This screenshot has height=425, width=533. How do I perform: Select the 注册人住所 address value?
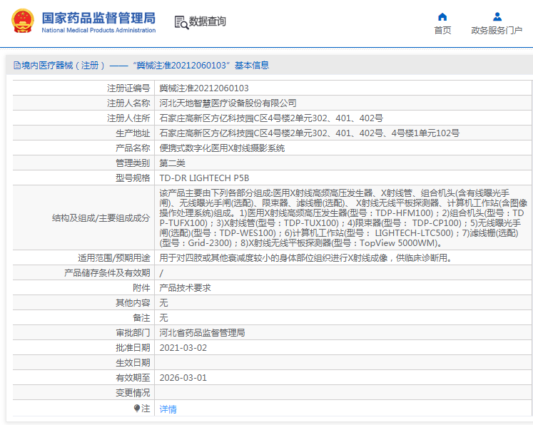click(271, 118)
